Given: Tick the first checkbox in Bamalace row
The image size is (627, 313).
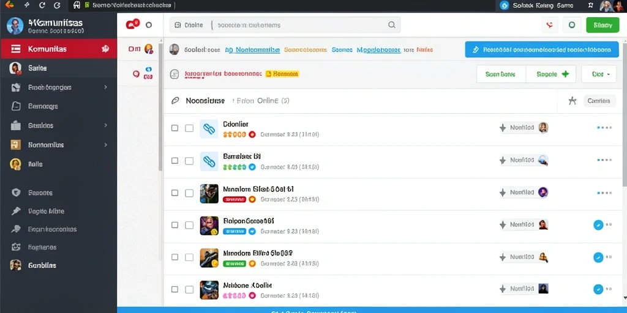Looking at the screenshot, I should click(x=175, y=161).
